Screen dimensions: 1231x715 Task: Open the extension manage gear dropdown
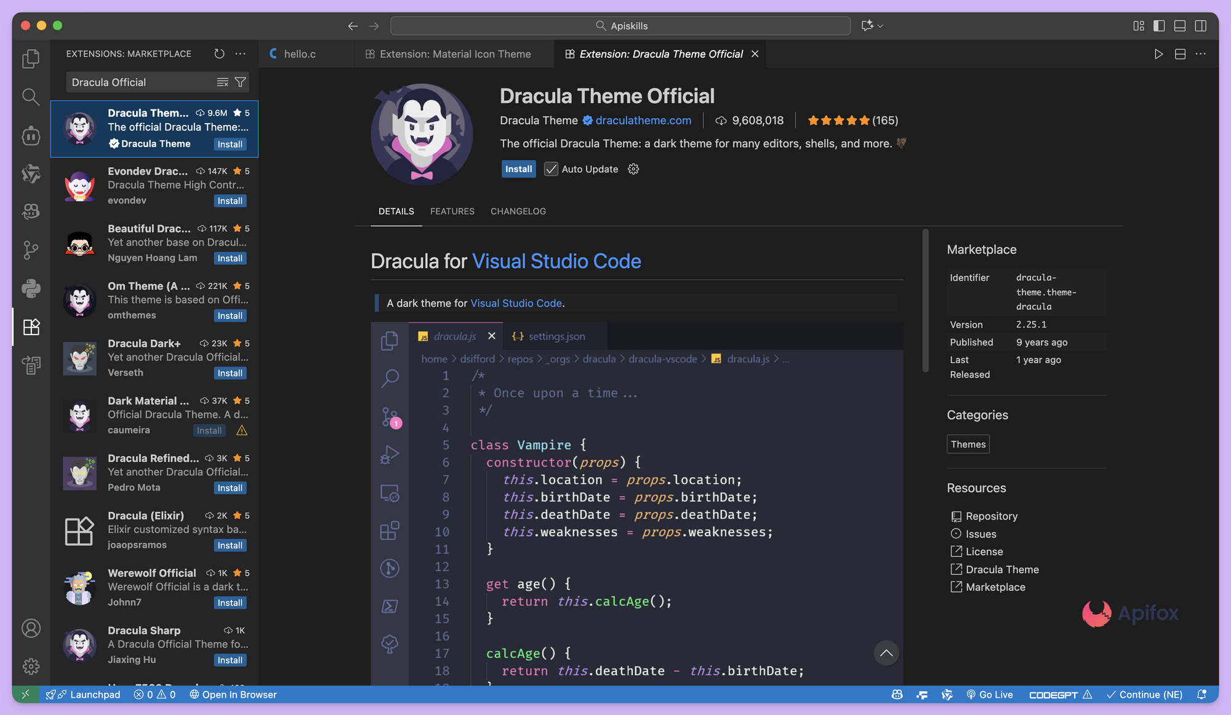[x=633, y=169]
